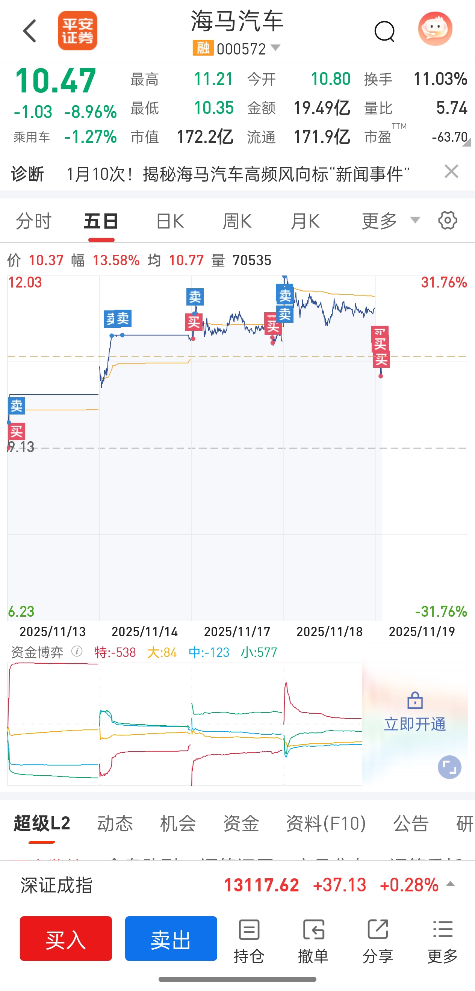Expand the 深证成指 index bar arrow
This screenshot has width=475, height=991.
click(x=450, y=884)
